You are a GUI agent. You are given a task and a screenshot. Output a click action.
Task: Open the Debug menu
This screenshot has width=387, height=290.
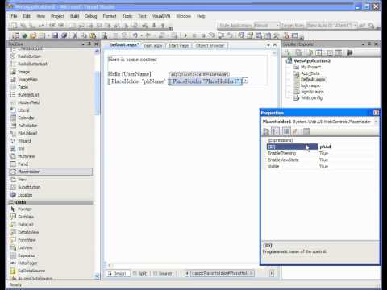(x=90, y=16)
